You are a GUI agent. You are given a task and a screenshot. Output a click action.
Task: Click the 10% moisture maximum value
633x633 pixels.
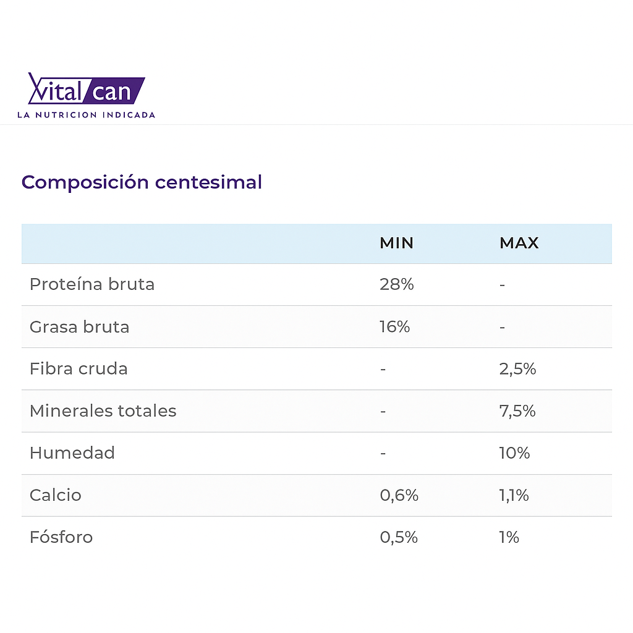pyautogui.click(x=514, y=452)
